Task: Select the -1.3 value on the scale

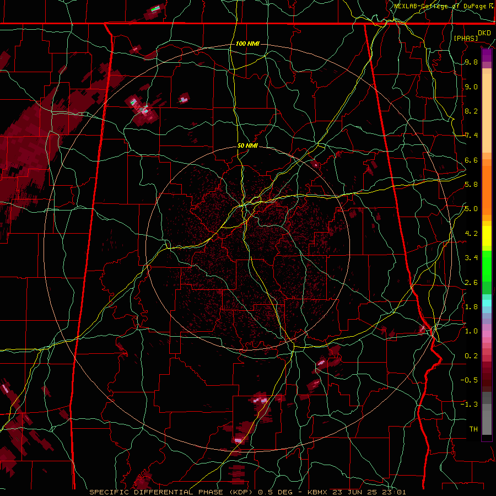Action: (469, 405)
